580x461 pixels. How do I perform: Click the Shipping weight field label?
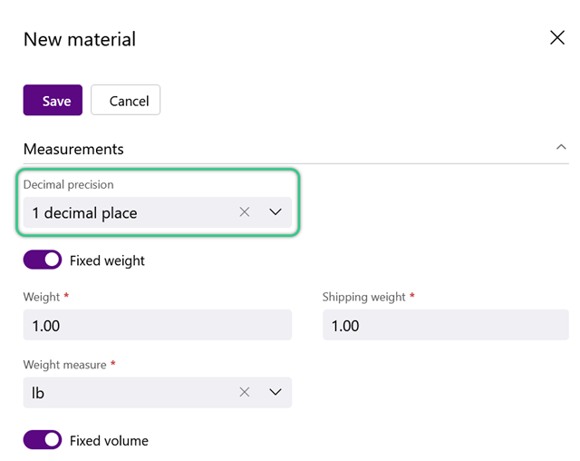coord(364,297)
